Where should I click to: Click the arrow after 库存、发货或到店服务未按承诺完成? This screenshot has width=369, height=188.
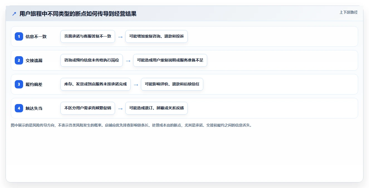[x=136, y=85]
